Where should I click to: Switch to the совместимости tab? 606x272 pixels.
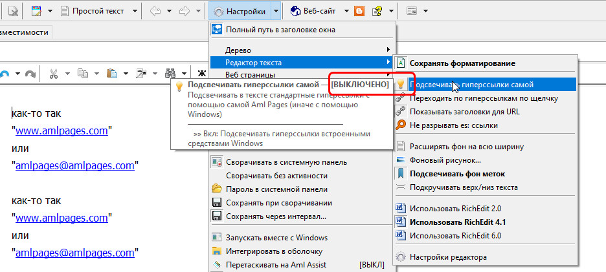click(25, 32)
